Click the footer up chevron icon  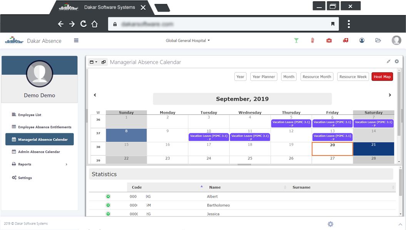pos(400,224)
